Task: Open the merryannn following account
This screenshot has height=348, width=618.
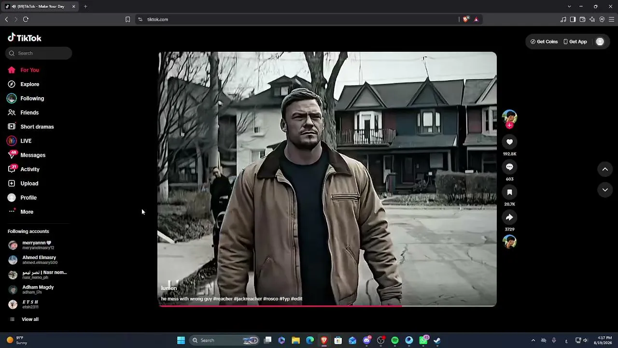Action: pyautogui.click(x=31, y=245)
